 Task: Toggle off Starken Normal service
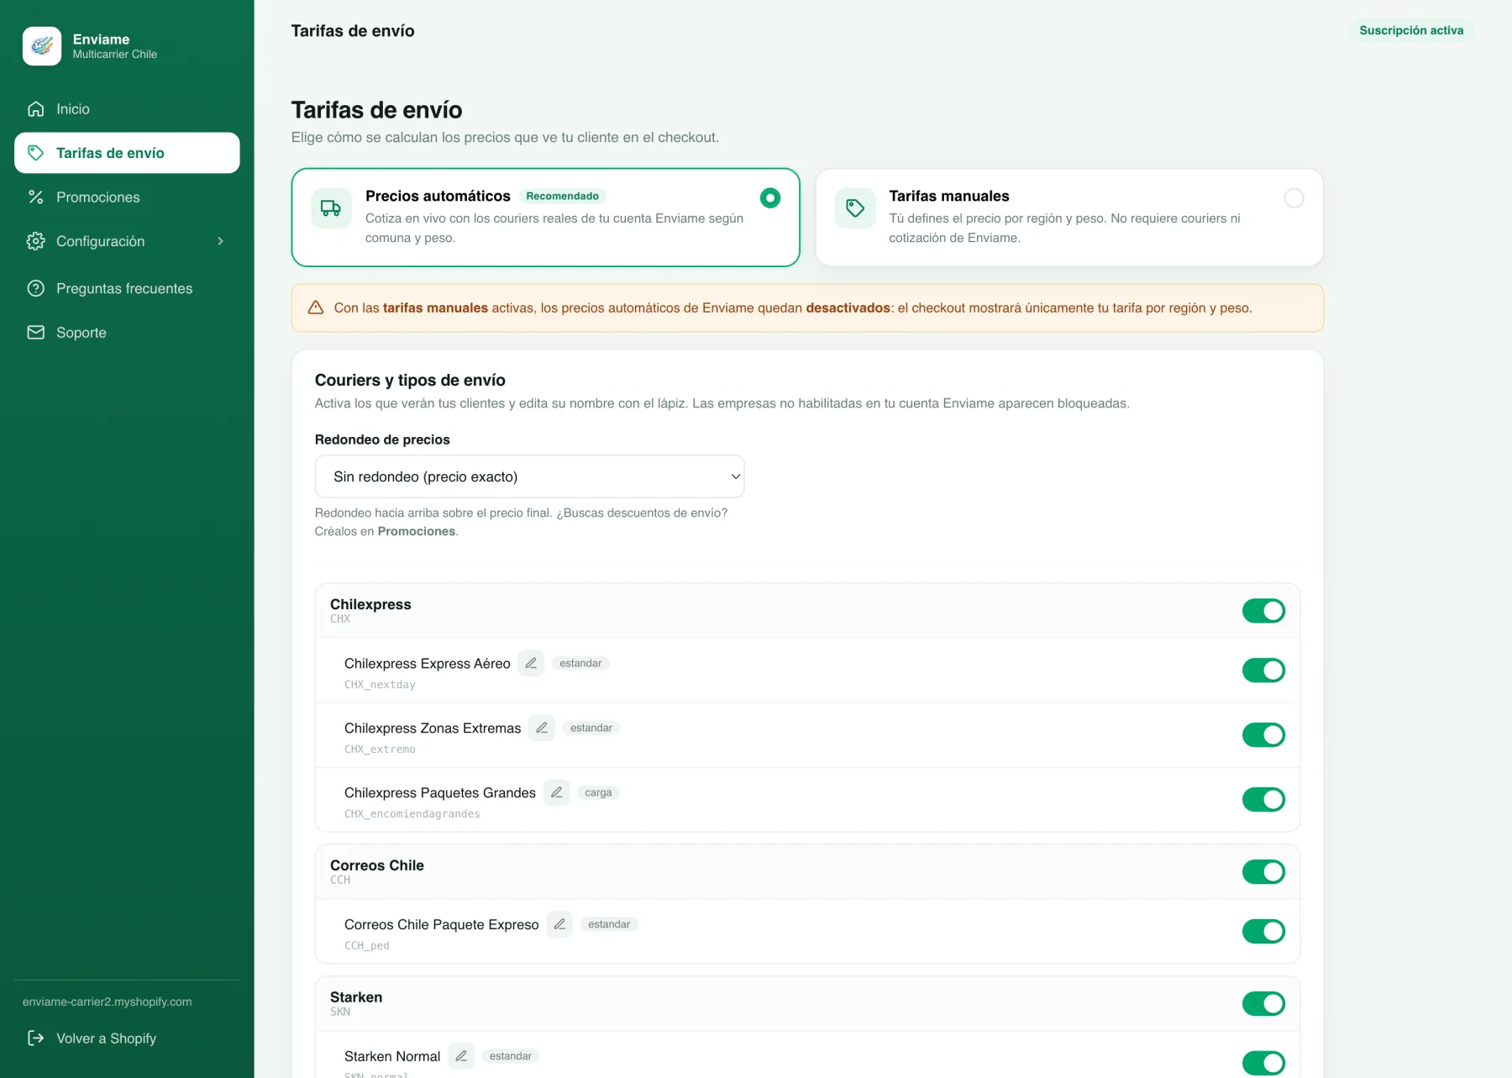(1263, 1064)
